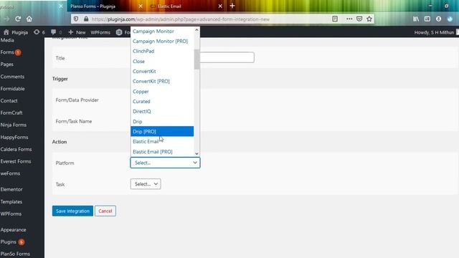The height and width of the screenshot is (258, 459).
Task: Open Contact in the sidebar
Action: 9,100
